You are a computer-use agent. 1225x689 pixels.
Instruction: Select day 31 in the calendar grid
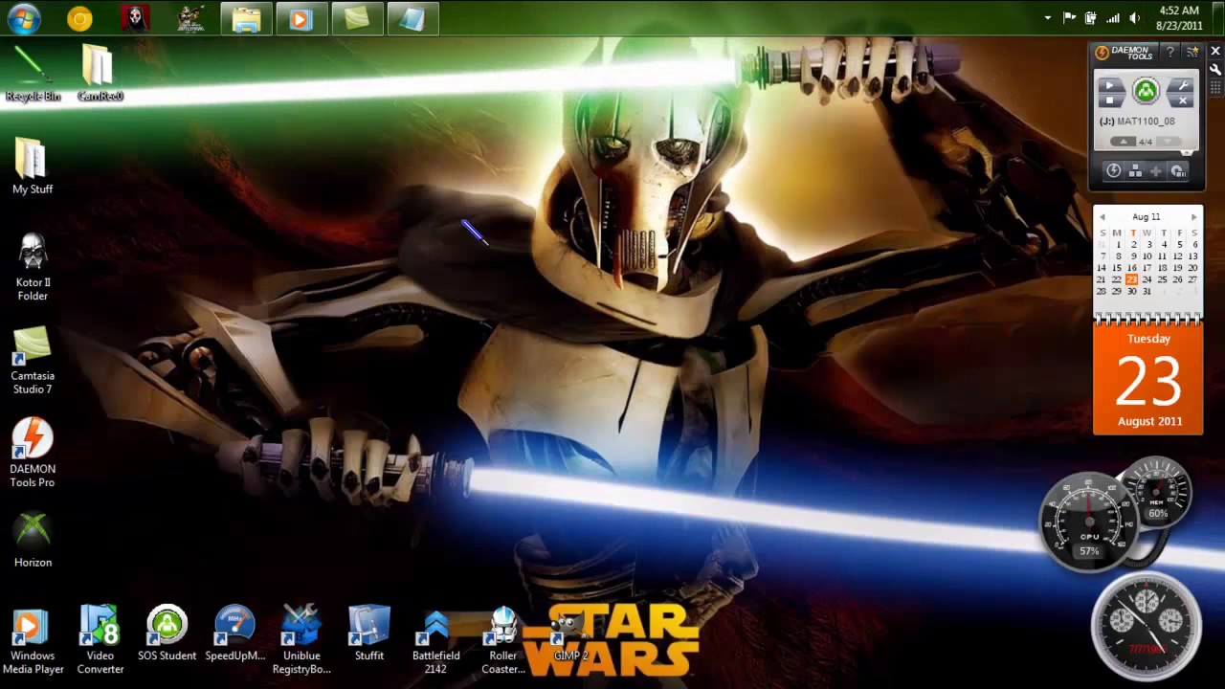(x=1147, y=291)
